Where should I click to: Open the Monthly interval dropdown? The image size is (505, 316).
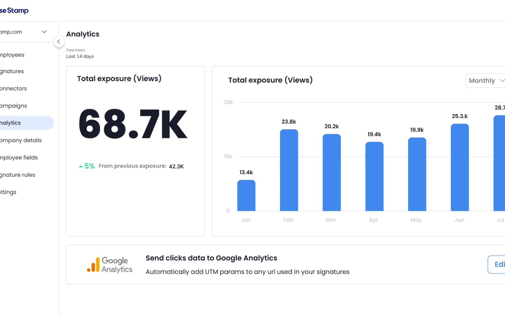[485, 81]
